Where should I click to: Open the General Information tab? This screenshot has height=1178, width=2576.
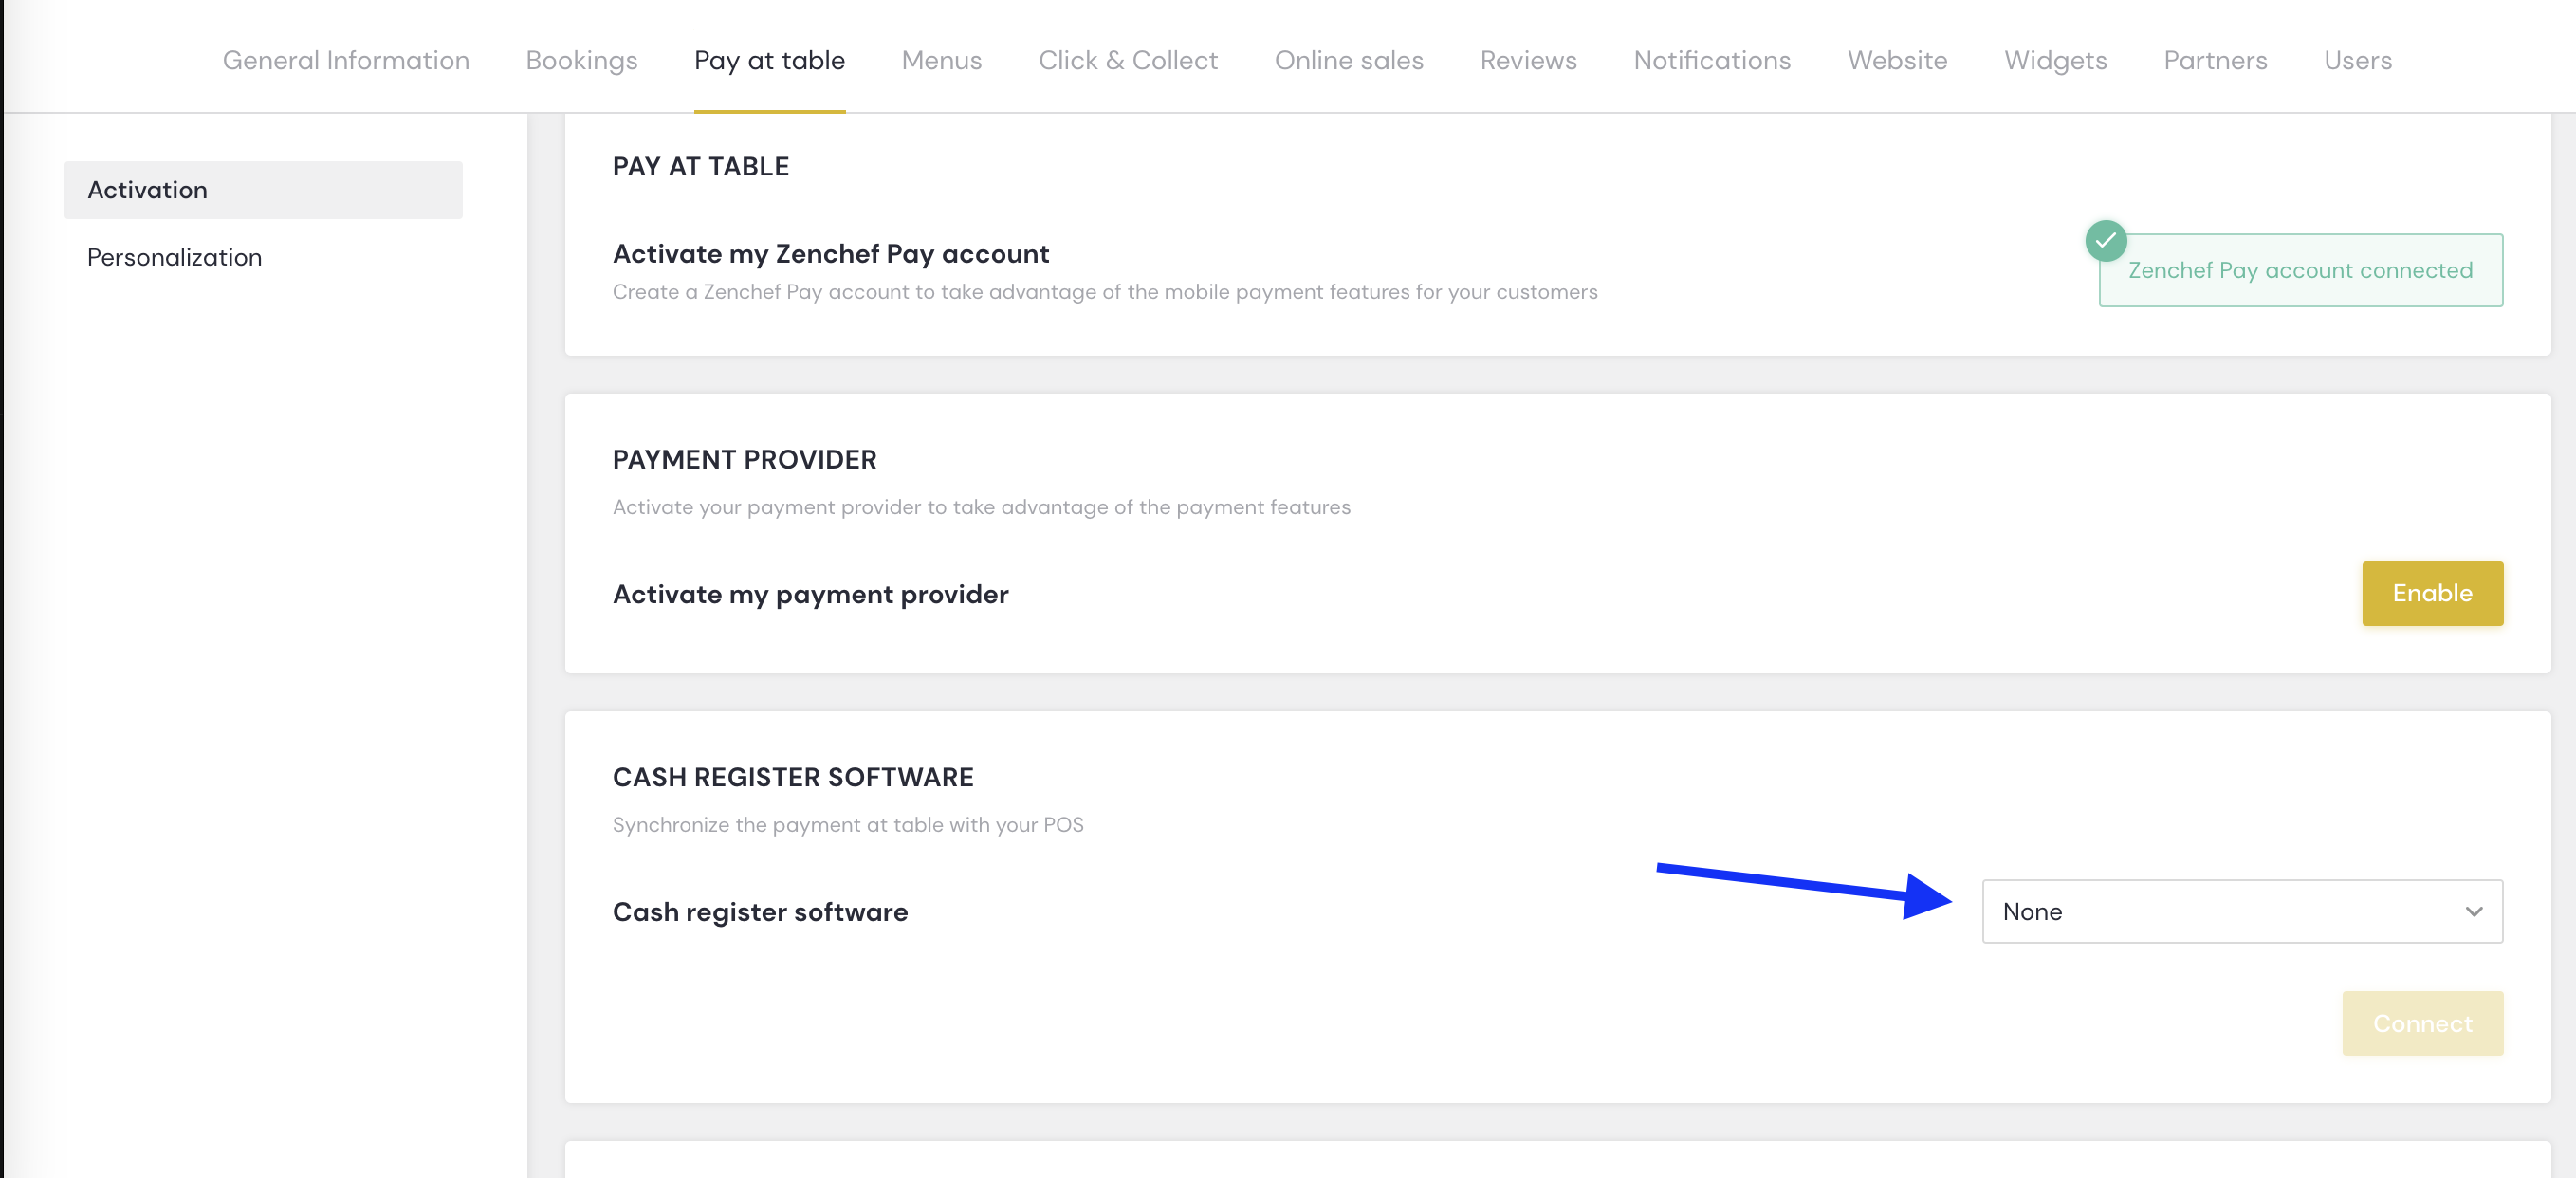tap(345, 60)
